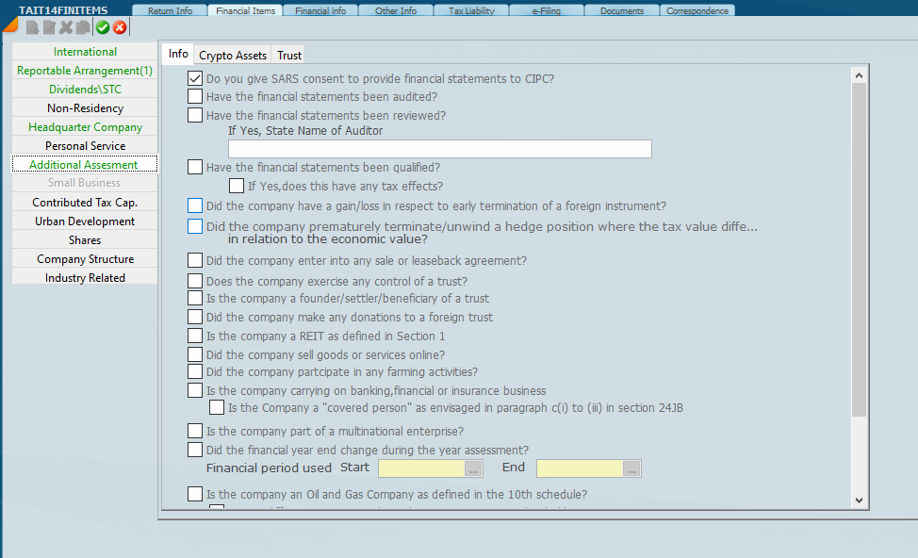Click the green checkmark save icon
Screen dimensions: 918x558
103,27
